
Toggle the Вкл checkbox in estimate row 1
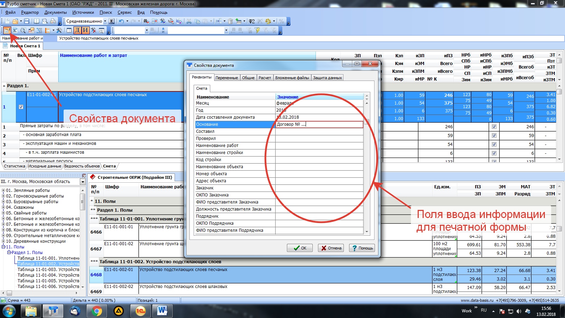pyautogui.click(x=21, y=107)
